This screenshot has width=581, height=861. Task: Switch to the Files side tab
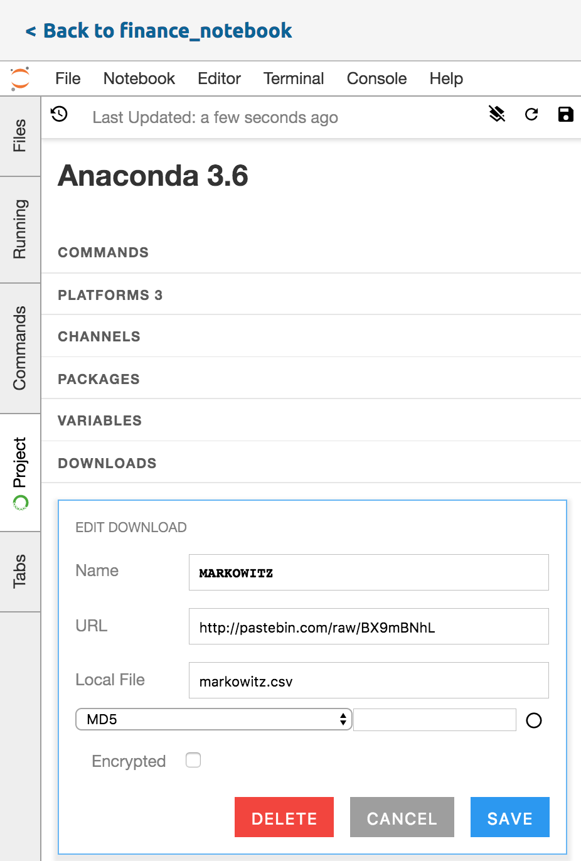coord(20,136)
